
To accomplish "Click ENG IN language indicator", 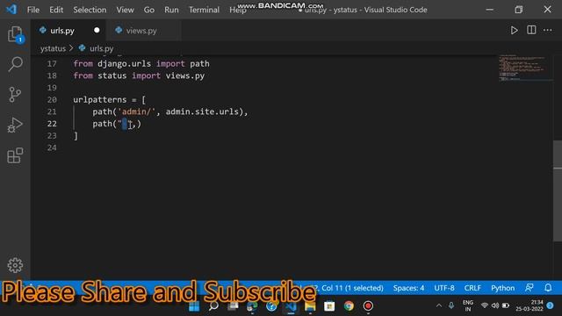I will [468, 305].
